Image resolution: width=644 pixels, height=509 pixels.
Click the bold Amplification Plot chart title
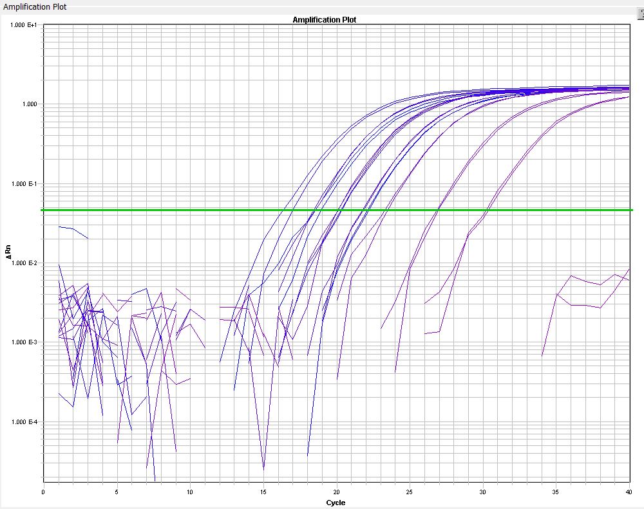[x=324, y=20]
